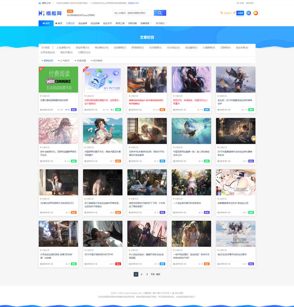The height and width of the screenshot is (307, 294).
Task: Click the 登录 user button
Action: coord(240,13)
